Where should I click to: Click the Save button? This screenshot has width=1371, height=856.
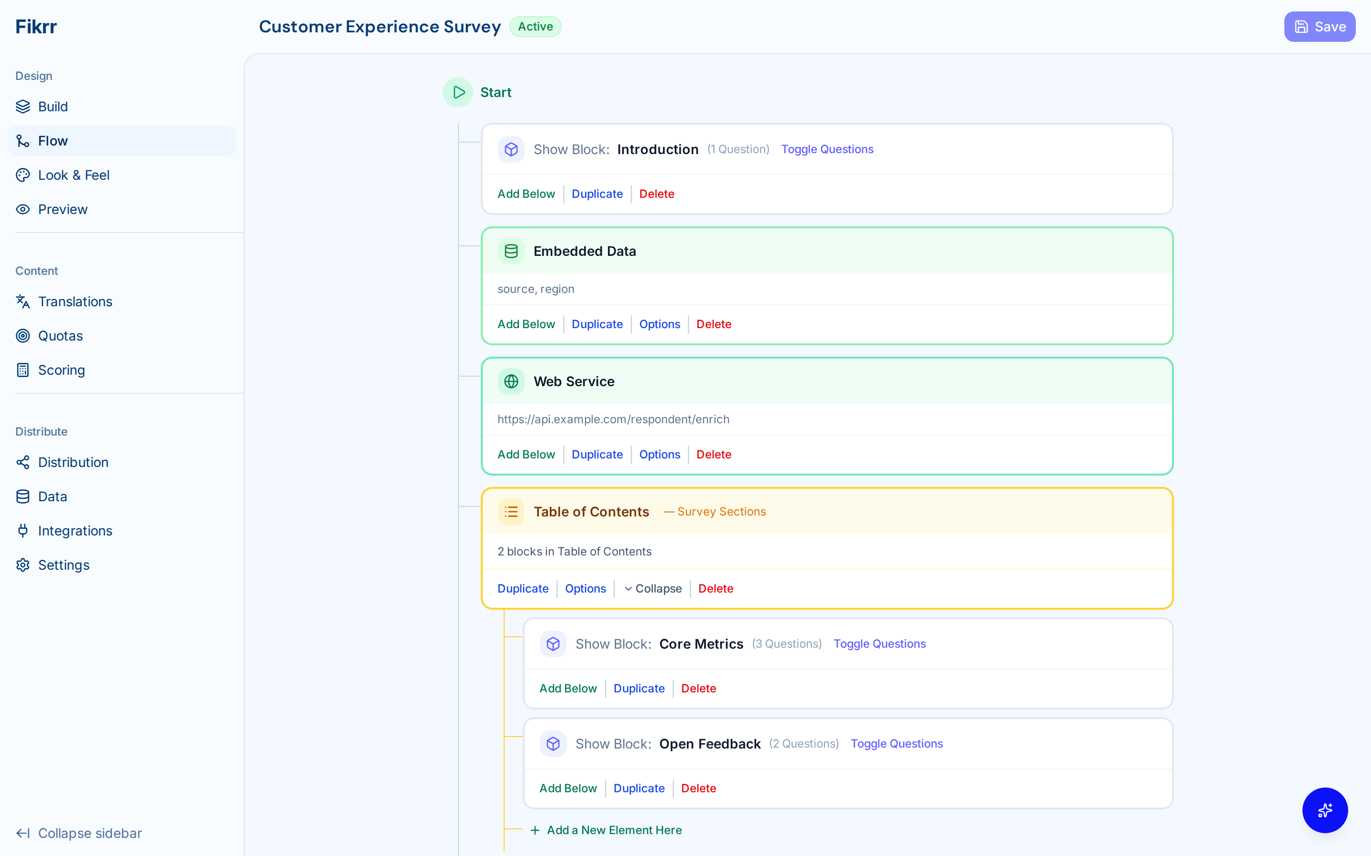pos(1320,26)
